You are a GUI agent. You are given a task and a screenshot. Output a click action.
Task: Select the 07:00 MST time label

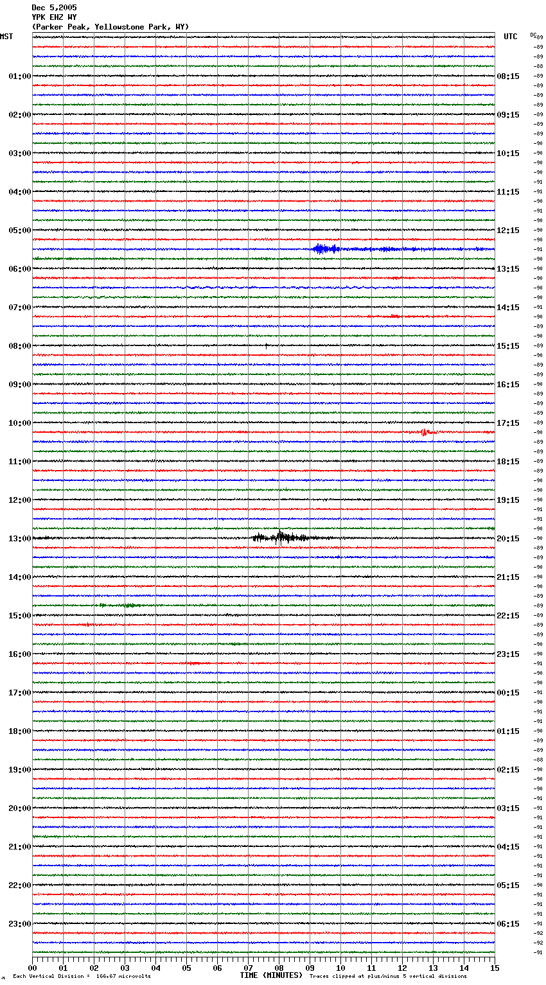[x=20, y=308]
